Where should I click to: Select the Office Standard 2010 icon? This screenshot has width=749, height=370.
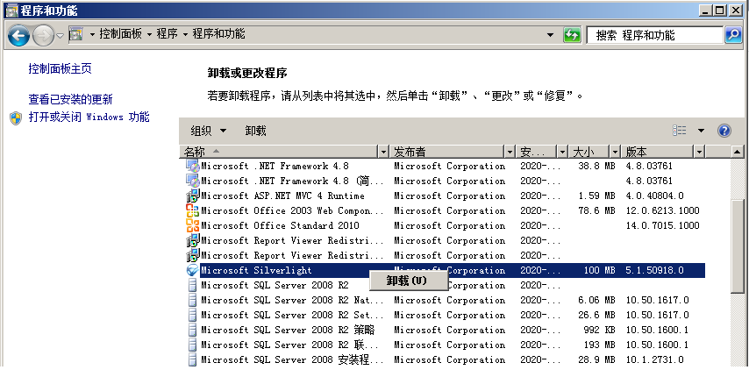[x=192, y=225]
